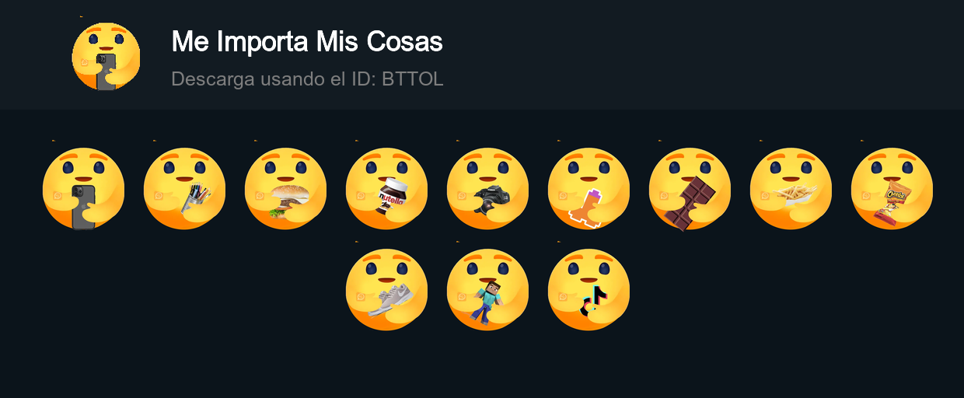Pick the emoji hugging Cheetos bag sticker
This screenshot has width=964, height=398.
pyautogui.click(x=892, y=189)
